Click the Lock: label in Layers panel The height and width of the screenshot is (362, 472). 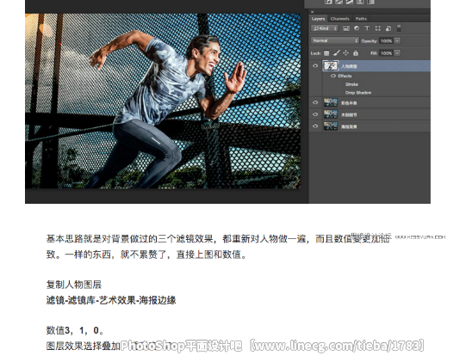(x=316, y=53)
